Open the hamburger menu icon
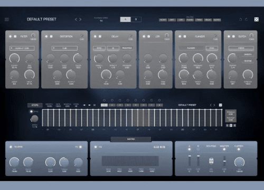 tap(7, 20)
